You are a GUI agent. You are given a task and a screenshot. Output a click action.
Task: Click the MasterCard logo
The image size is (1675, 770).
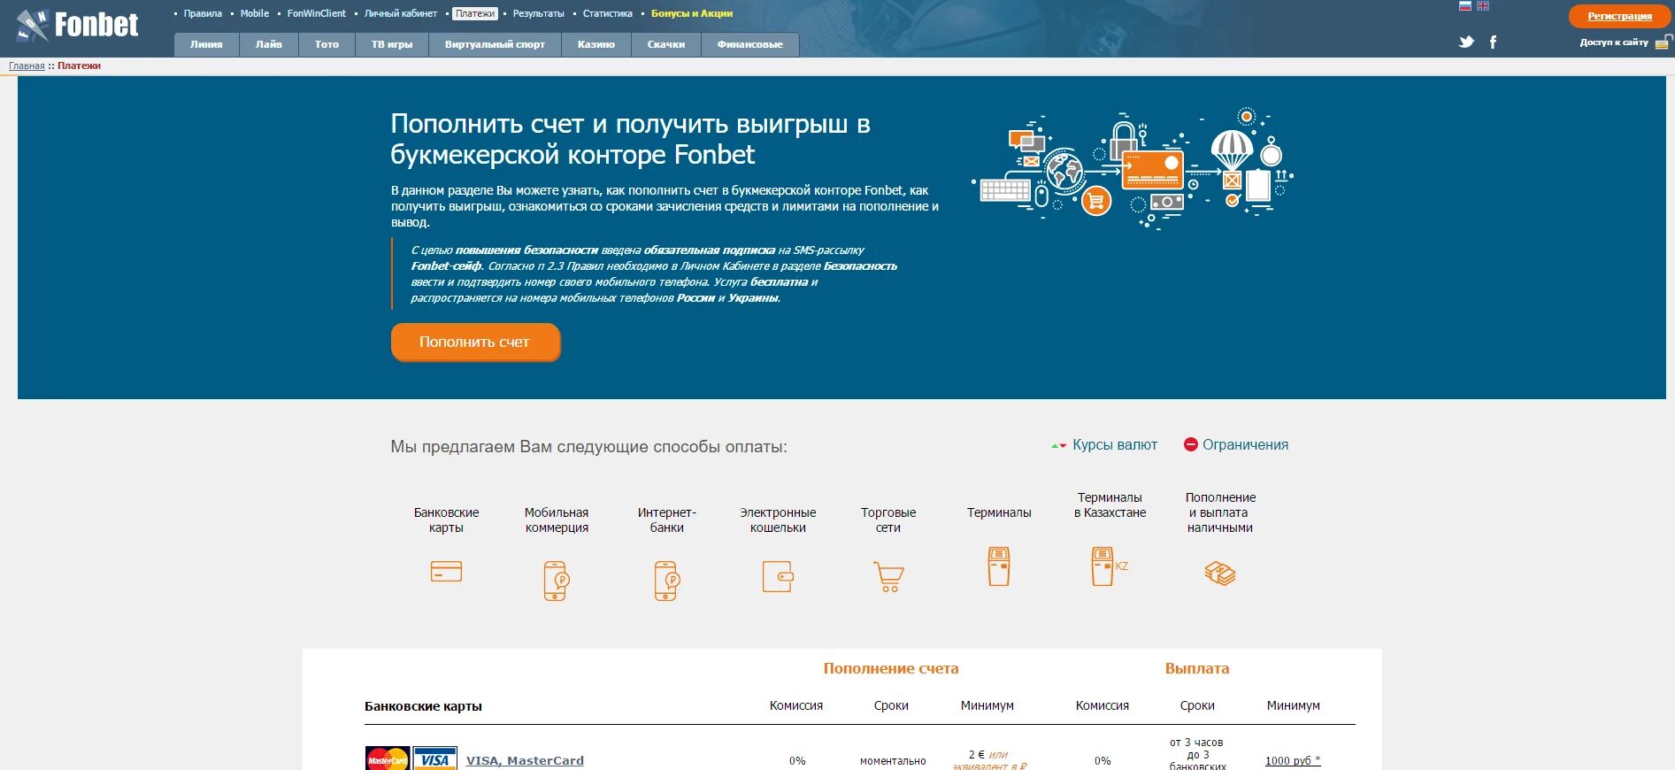click(x=388, y=759)
